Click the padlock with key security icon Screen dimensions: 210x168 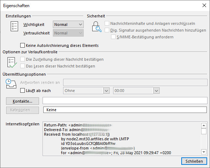[96, 27]
